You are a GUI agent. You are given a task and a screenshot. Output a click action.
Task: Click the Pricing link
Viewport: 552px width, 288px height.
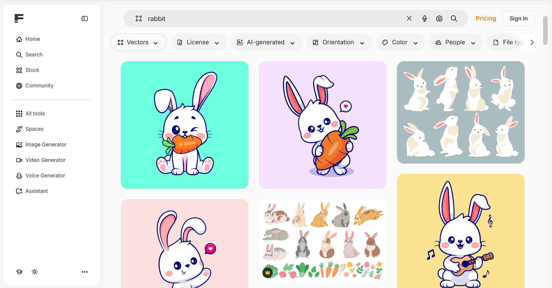point(486,19)
